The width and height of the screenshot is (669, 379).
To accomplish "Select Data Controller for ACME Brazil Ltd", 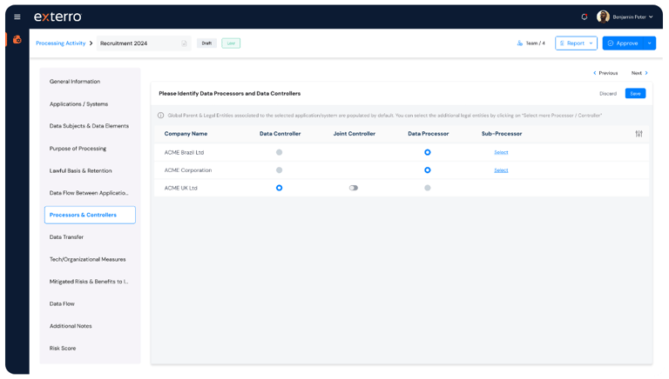I will coord(279,152).
